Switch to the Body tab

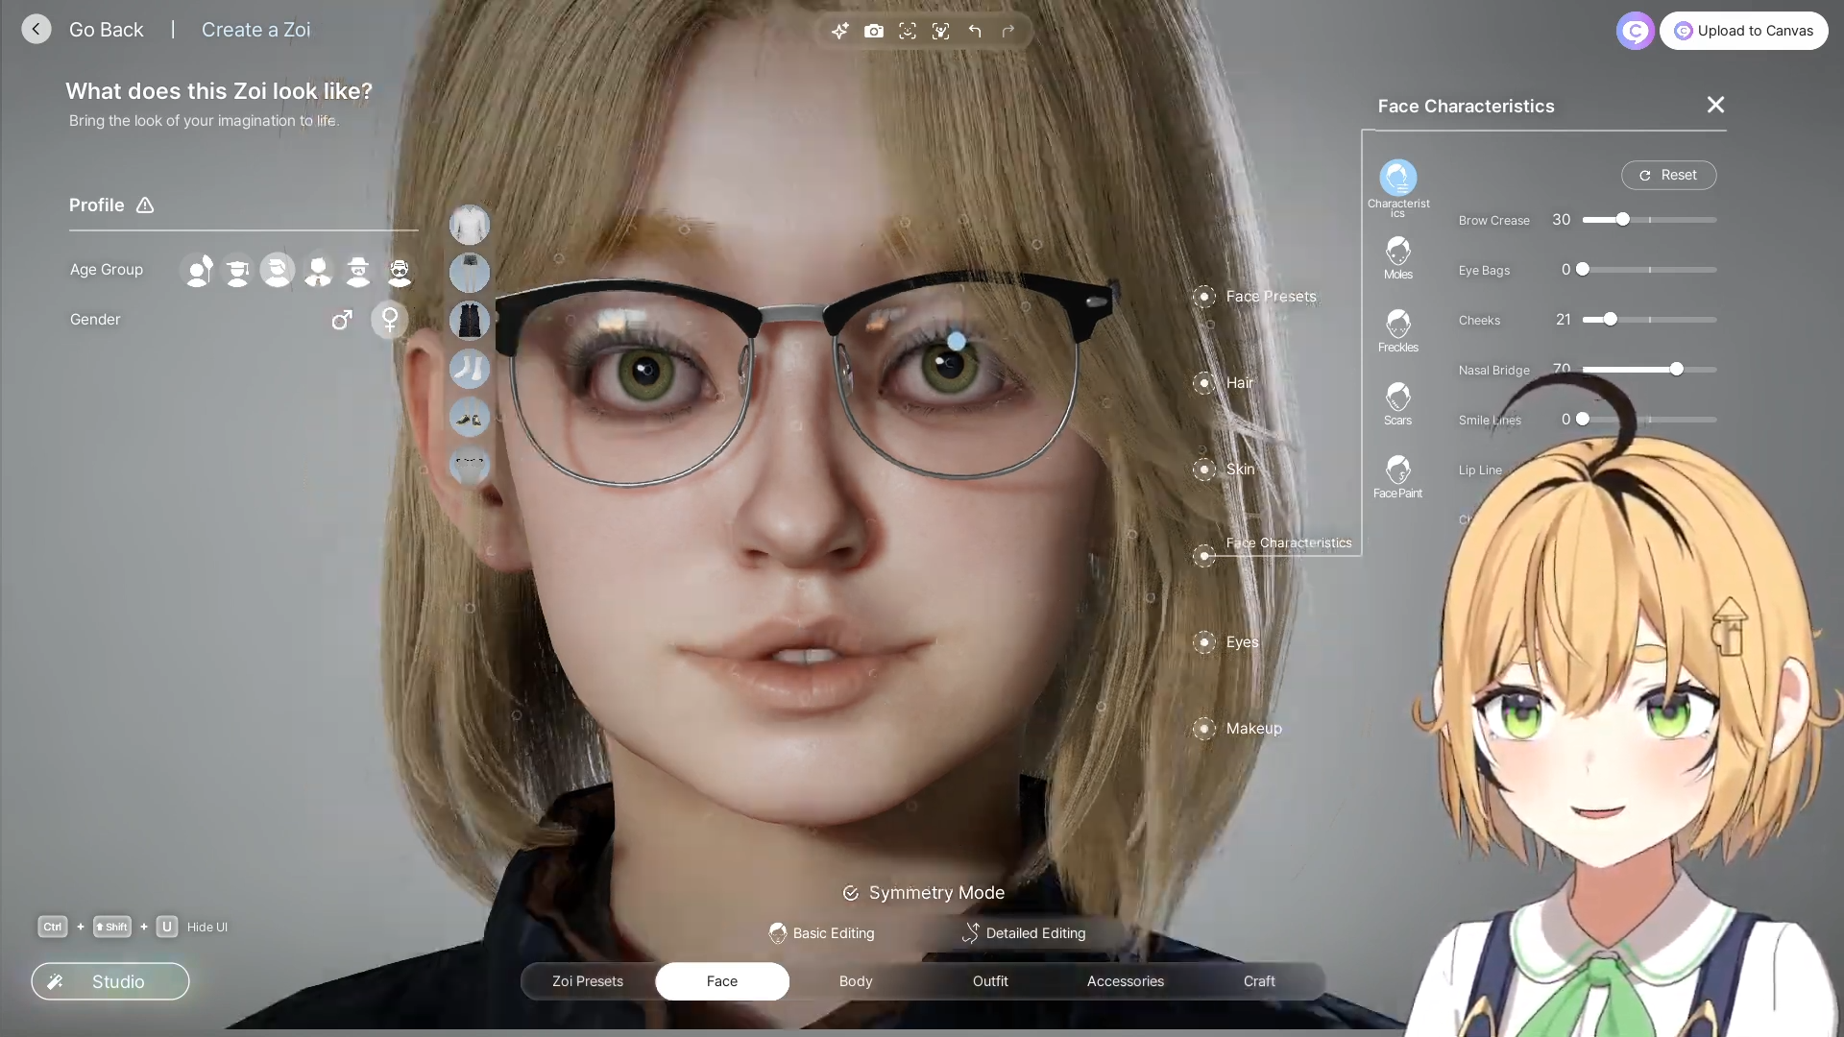pyautogui.click(x=855, y=981)
